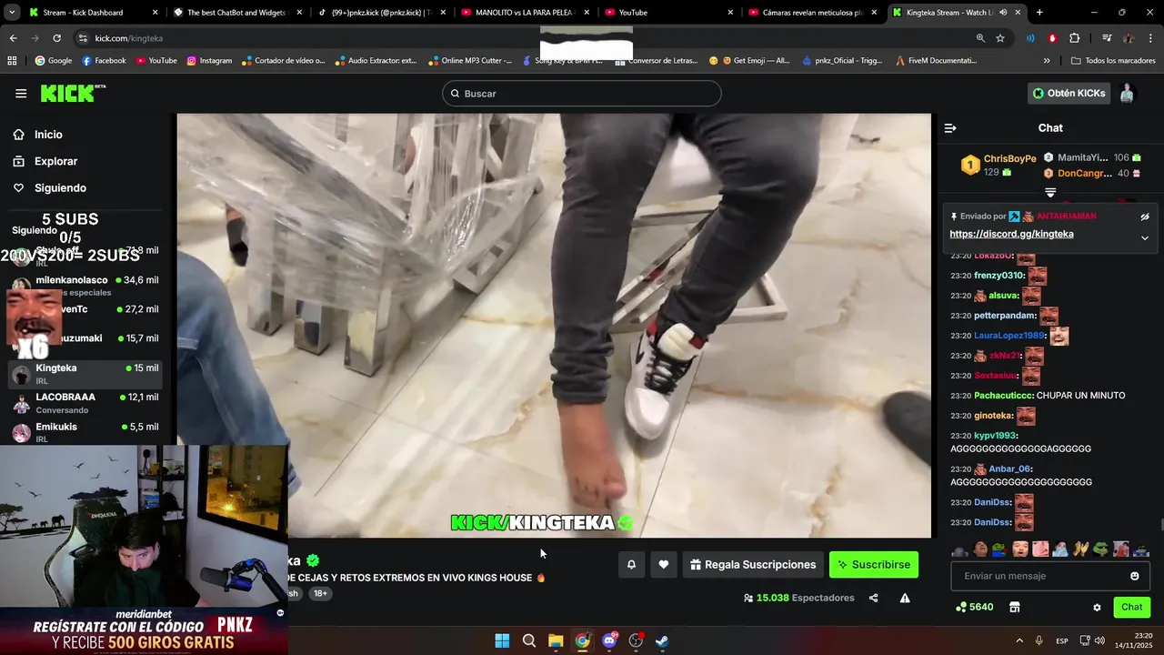Switch to MANOLITO vs LA PARA PELEA tab

[525, 13]
